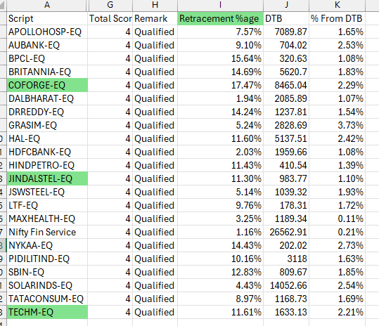The height and width of the screenshot is (326, 379).
Task: Select the NYKAA-EQ cell
Action: 47,246
